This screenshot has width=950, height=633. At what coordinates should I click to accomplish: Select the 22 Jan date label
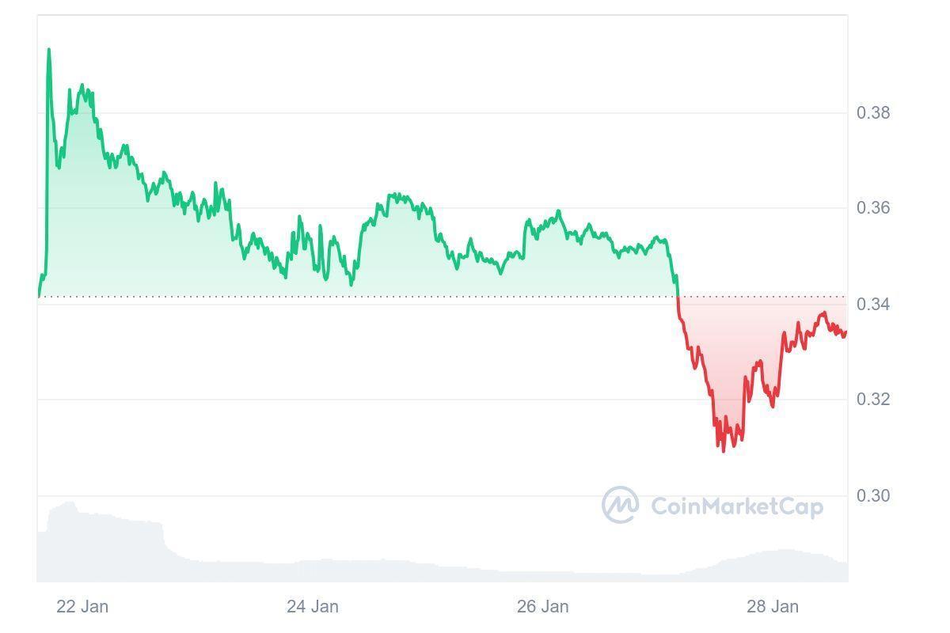click(x=82, y=607)
